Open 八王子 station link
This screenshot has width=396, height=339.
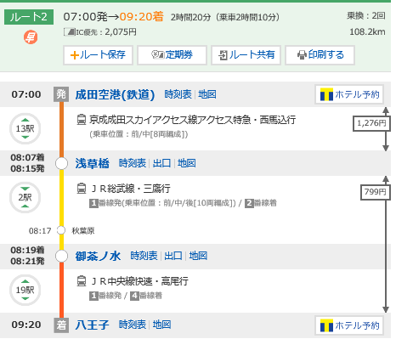click(x=93, y=325)
